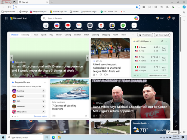Dislike the Alfred Diamond League article
Viewport: 187px width, 140px height.
101,75
